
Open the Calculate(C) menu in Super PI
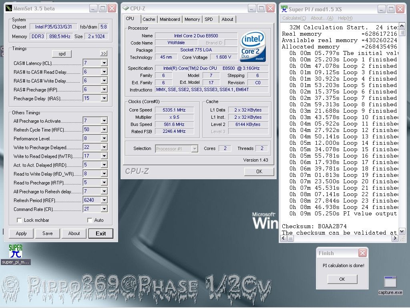point(294,18)
